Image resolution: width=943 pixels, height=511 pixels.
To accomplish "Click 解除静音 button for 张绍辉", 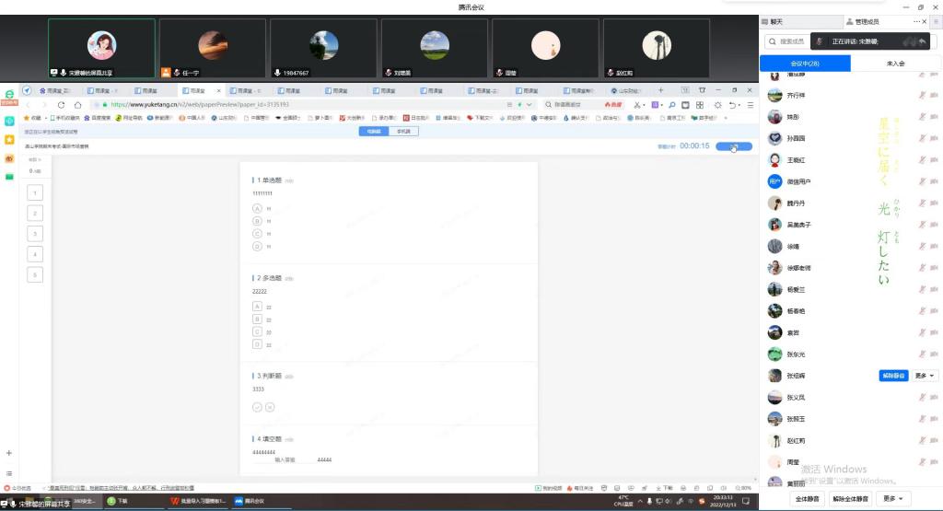I will click(x=893, y=376).
